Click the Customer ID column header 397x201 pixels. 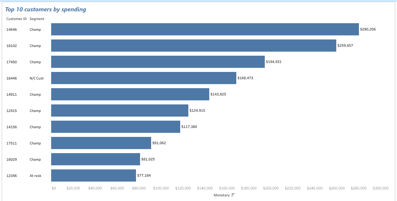pos(17,19)
